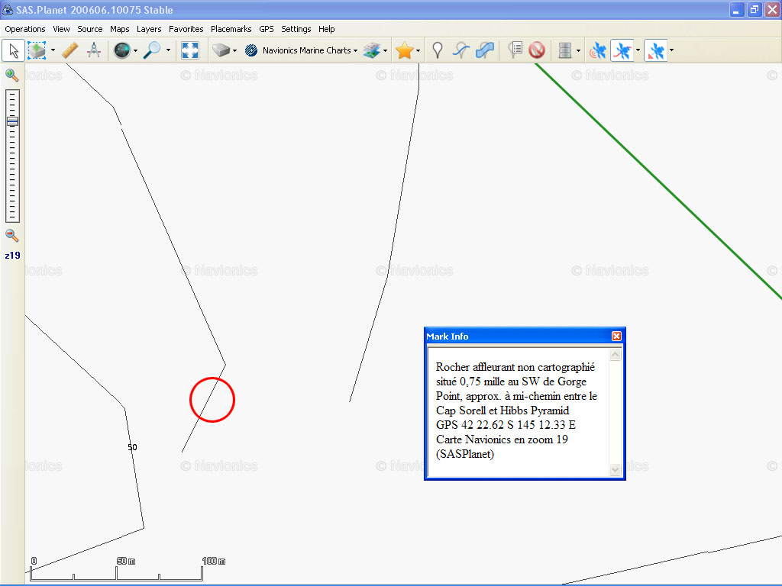Open the Favorites menu

pos(186,29)
